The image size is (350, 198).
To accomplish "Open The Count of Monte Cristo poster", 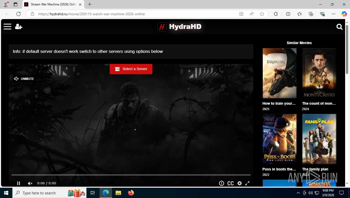I will [319, 73].
